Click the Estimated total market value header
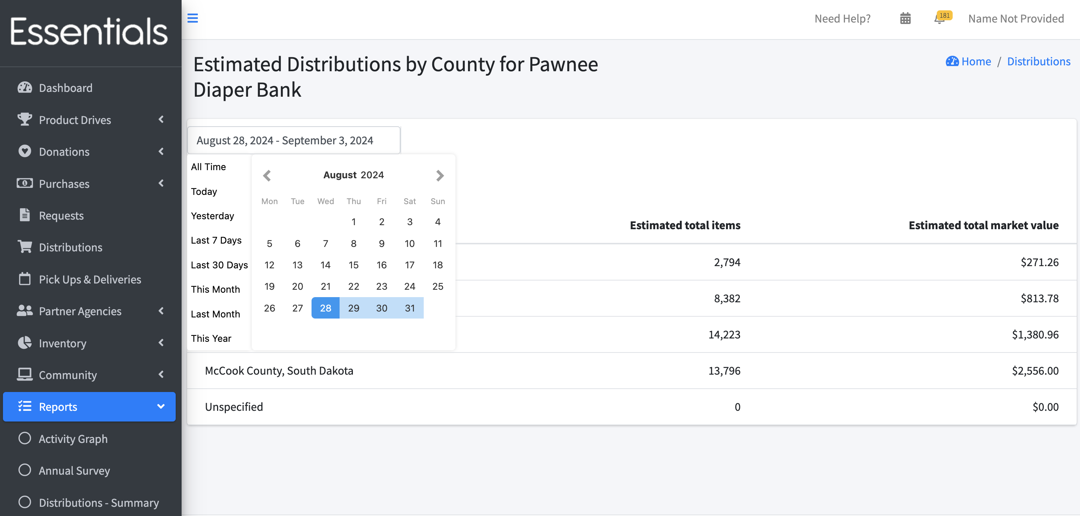Screen dimensions: 1080x516 click(984, 225)
